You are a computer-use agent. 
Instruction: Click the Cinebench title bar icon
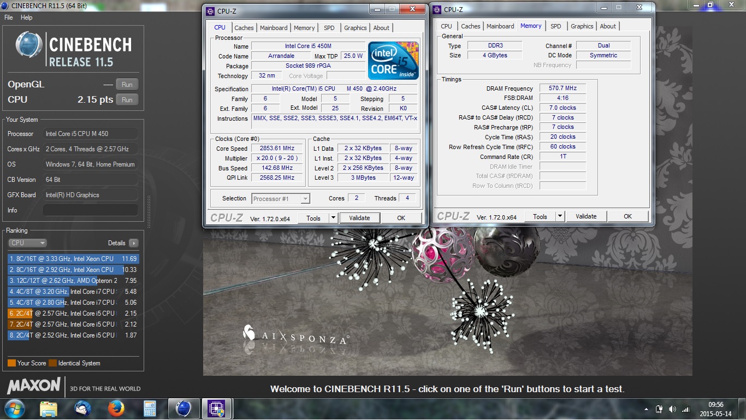tap(5, 5)
